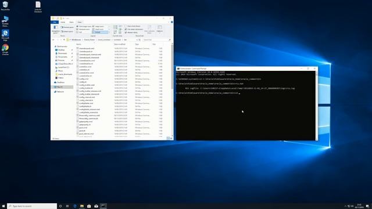Open Task View on the taskbar
Screen dimensions: 372x209
pos(67,206)
